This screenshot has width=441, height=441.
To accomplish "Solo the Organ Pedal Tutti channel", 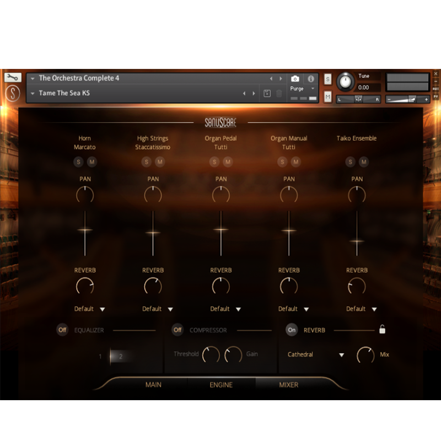I will pyautogui.click(x=214, y=162).
